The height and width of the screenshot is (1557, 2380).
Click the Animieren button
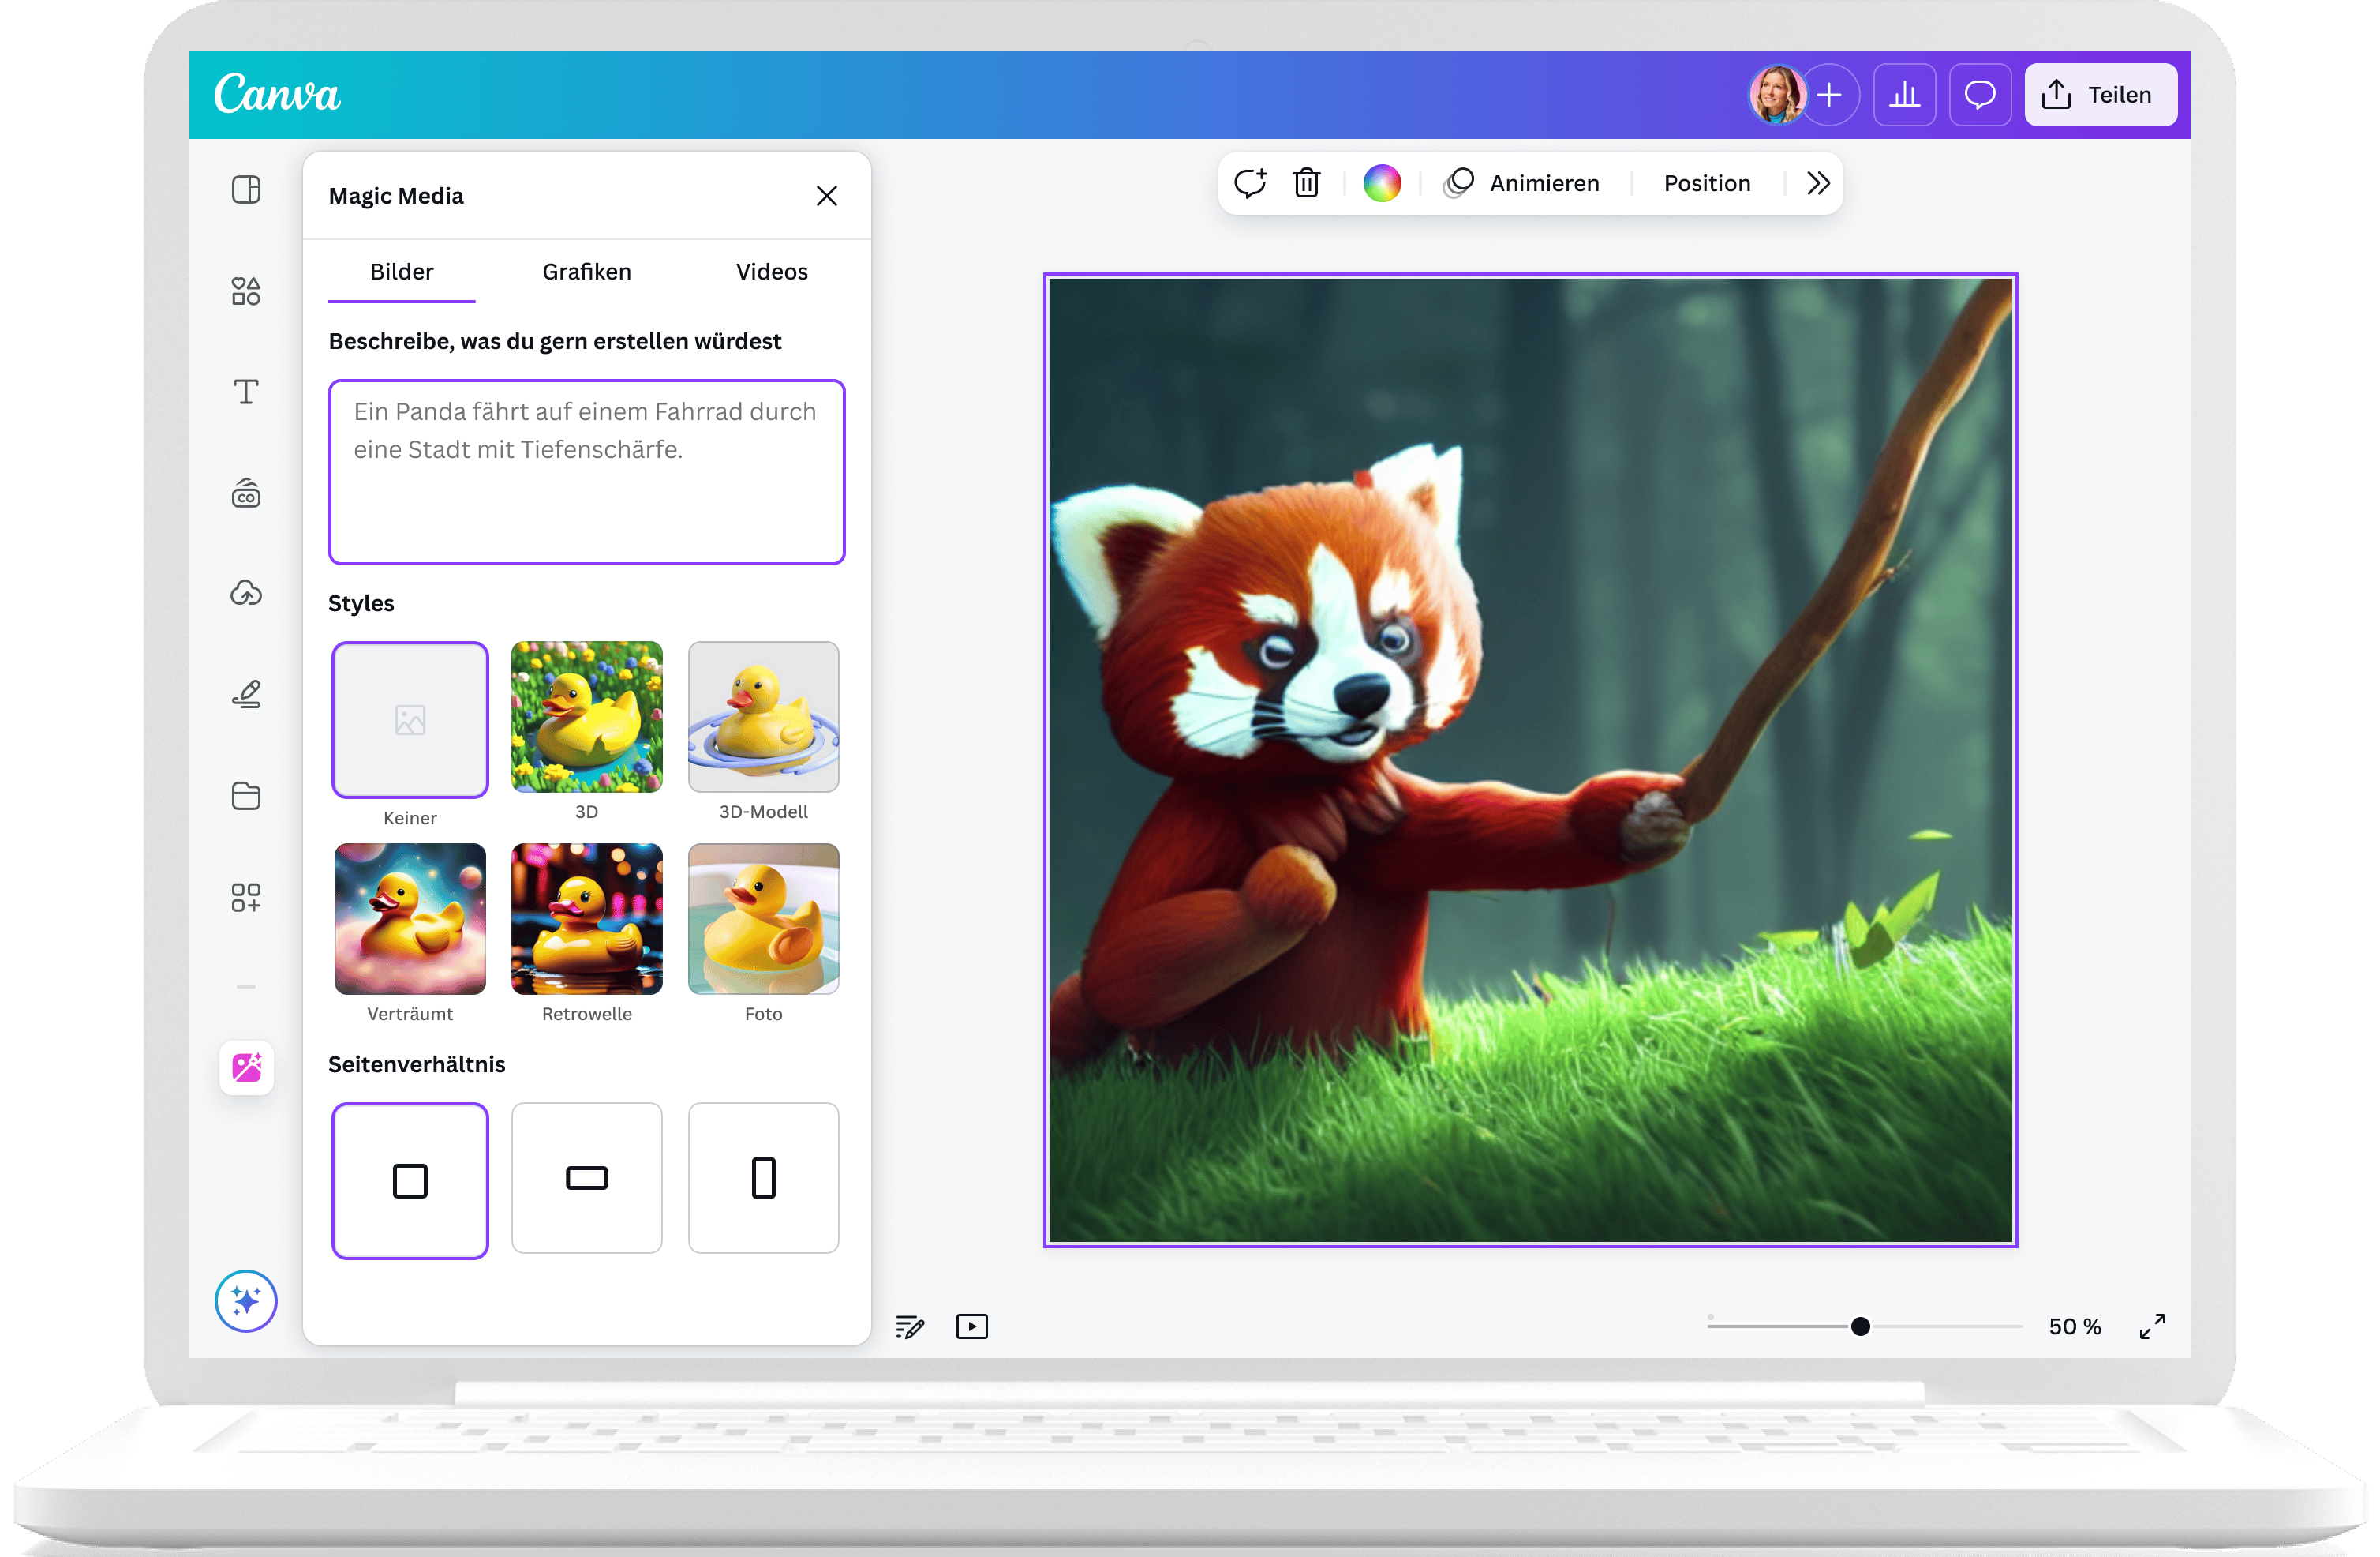(x=1522, y=183)
